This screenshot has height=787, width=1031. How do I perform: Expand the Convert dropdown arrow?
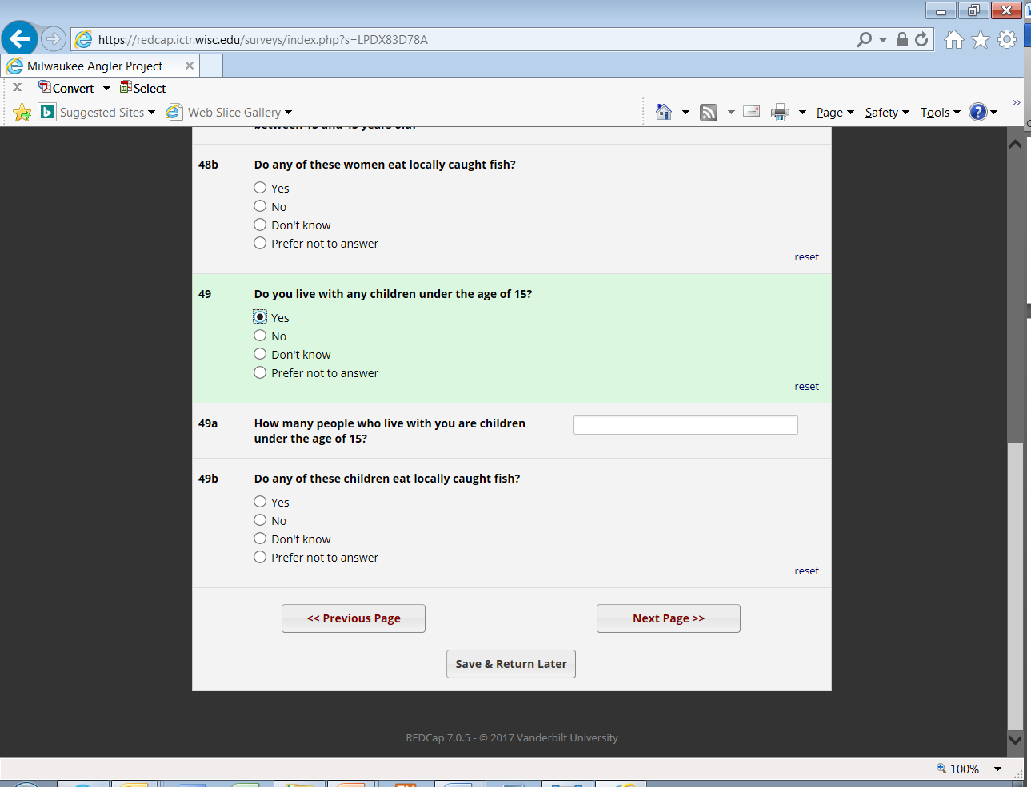point(106,88)
